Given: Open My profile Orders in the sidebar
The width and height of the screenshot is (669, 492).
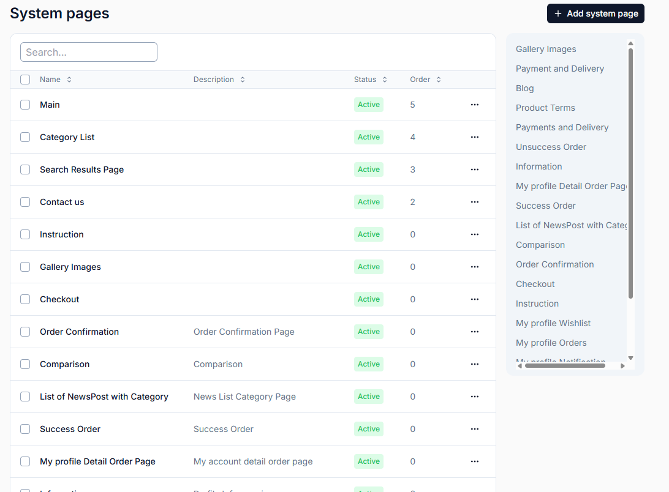Looking at the screenshot, I should (x=551, y=343).
